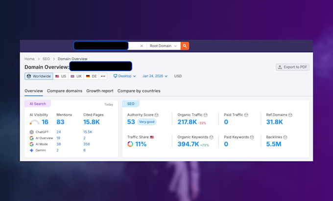Click the redacted domain search input
This screenshot has height=201, width=333.
tap(101, 46)
